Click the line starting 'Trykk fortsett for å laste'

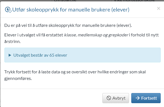[75, 72]
